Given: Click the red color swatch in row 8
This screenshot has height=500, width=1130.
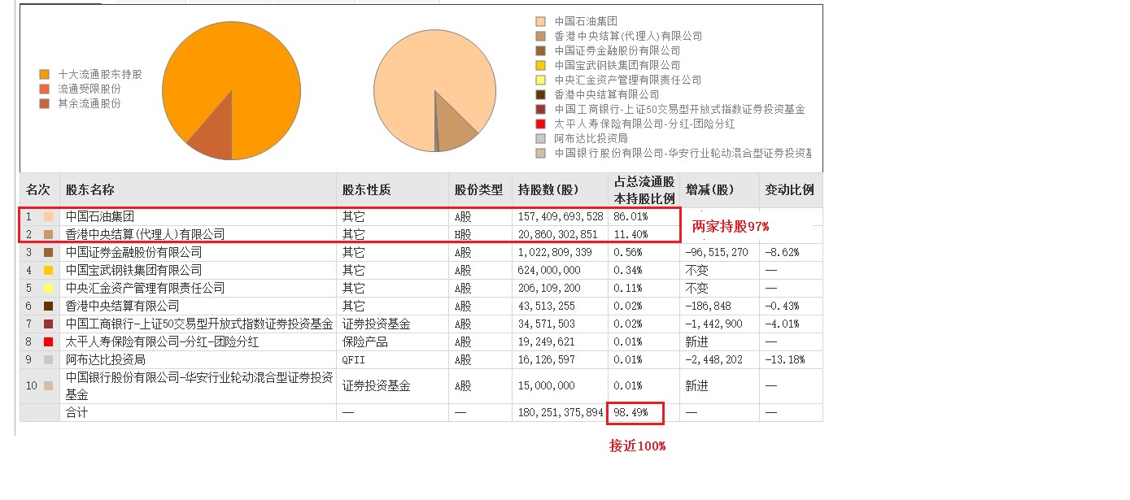Looking at the screenshot, I should [x=49, y=341].
